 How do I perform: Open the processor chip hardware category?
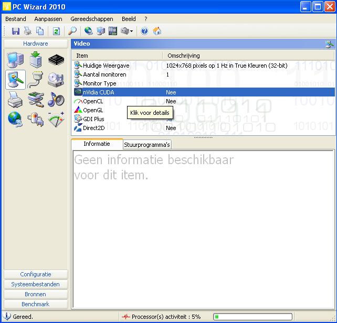pos(56,60)
